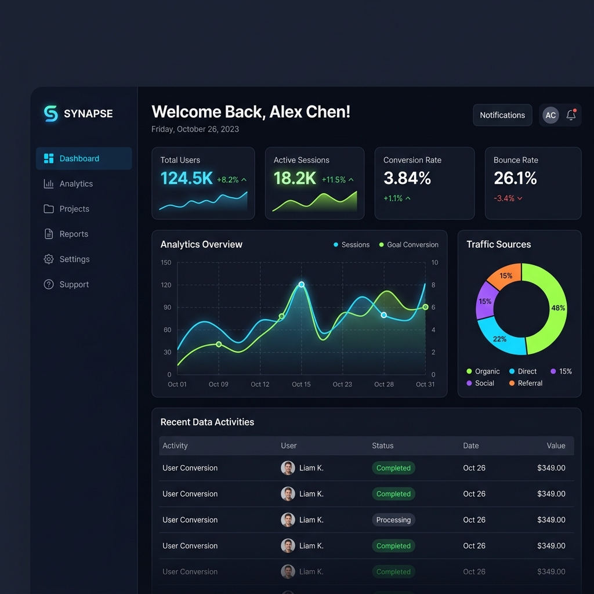Click the 'Oct 15' x-axis label
This screenshot has height=594, width=594.
(x=301, y=384)
